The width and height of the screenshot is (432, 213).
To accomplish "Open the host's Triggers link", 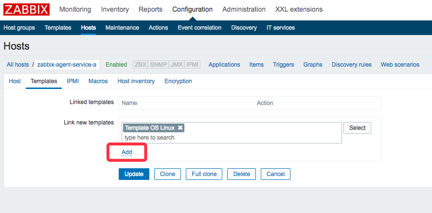I will 284,65.
